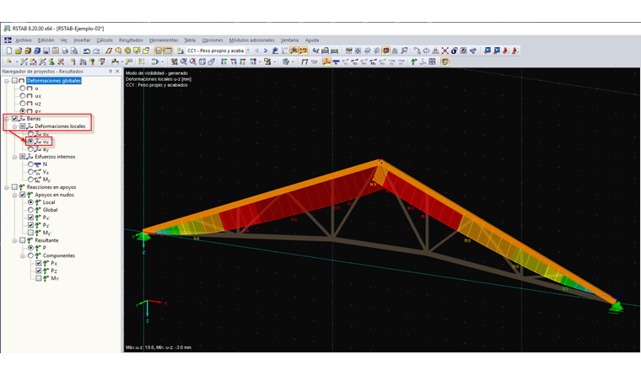Viewport: 641px width, 376px height.
Task: Uncheck the Barras checkbox
Action: pos(14,119)
